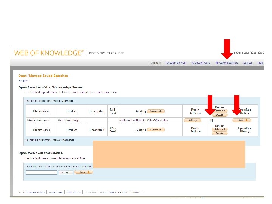
Task: Click Renew All in the upper table header
Action: pos(156,111)
